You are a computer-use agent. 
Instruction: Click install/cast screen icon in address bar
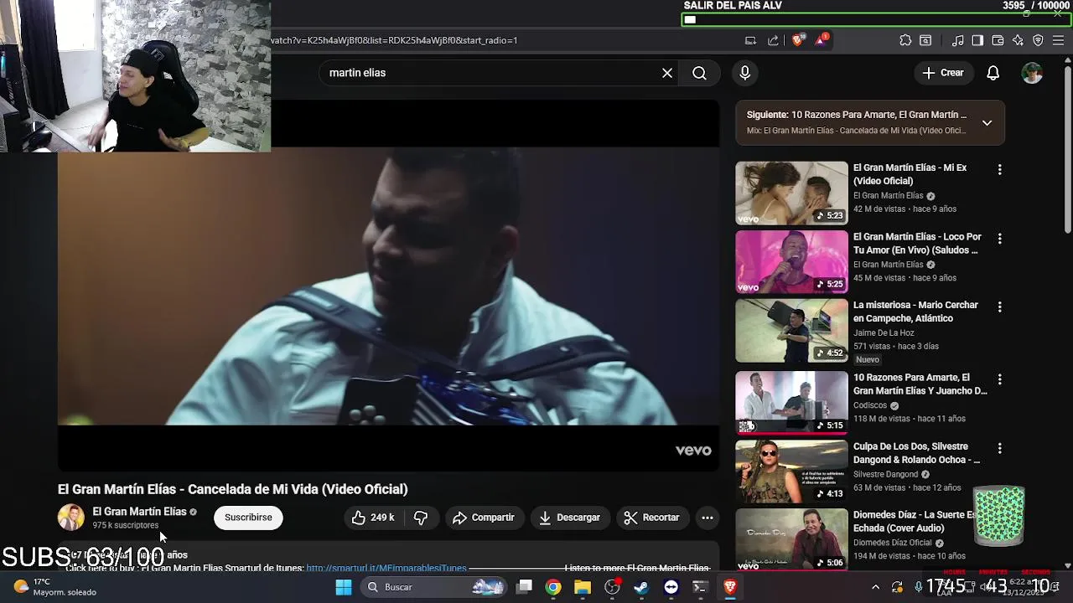coord(750,40)
